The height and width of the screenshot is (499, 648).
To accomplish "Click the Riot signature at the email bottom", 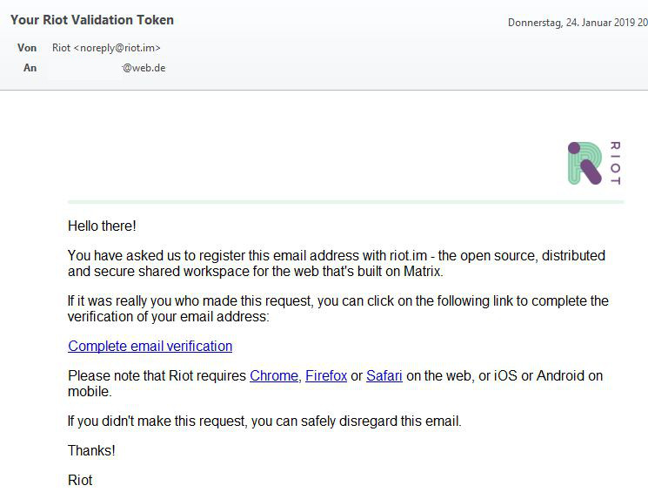I will click(80, 480).
